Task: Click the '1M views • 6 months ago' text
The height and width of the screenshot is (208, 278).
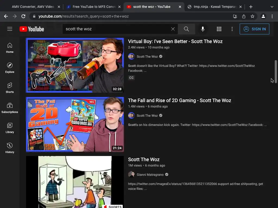Action: (146, 165)
